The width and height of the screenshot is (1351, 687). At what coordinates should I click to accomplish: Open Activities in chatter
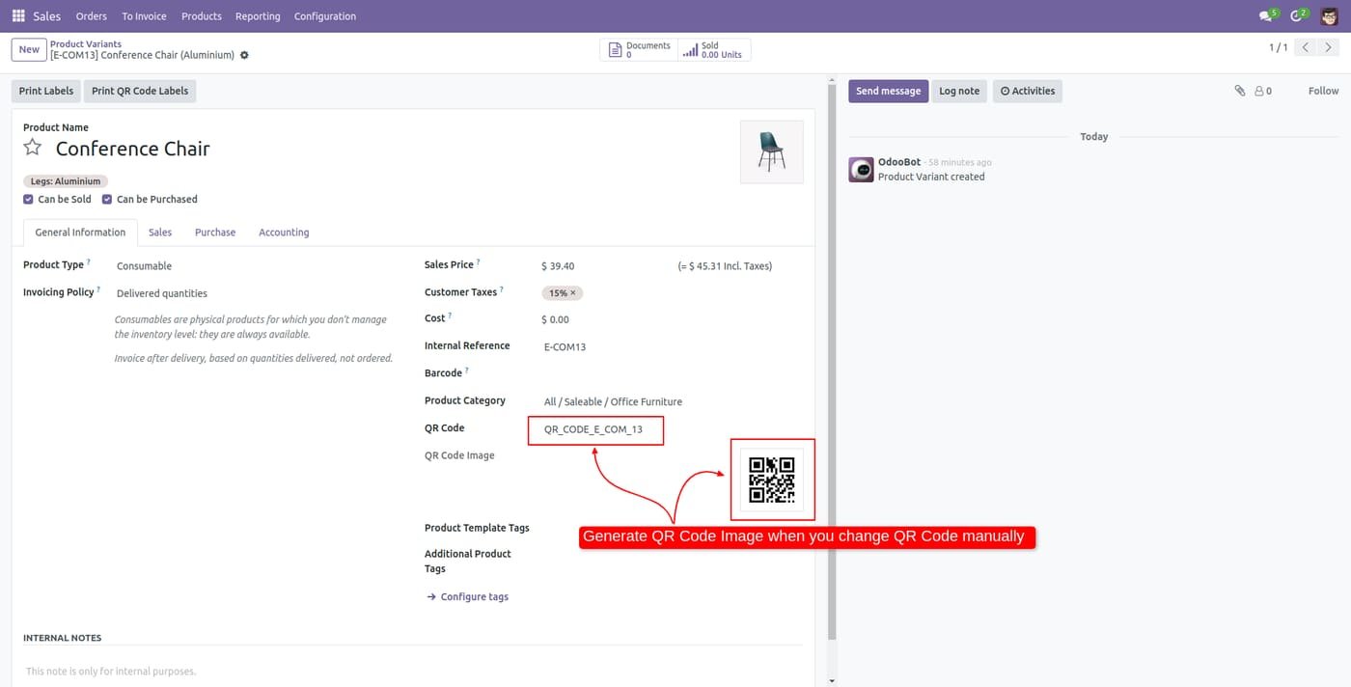click(1028, 91)
